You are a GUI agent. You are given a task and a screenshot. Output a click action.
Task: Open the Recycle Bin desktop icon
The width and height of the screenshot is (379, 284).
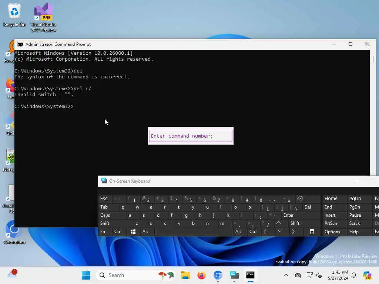[14, 15]
